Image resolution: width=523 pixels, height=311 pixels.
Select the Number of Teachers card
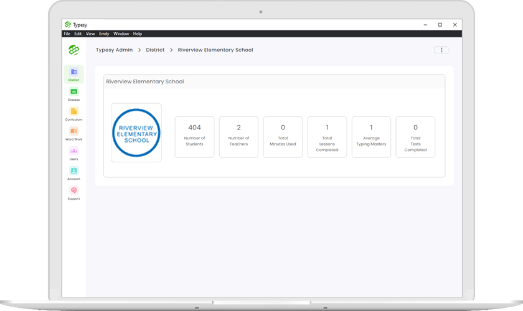(238, 137)
